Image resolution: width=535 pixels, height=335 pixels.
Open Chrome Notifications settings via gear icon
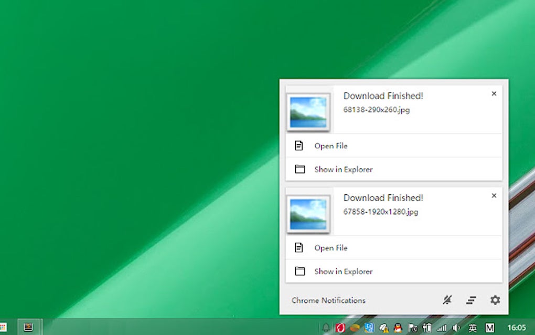[495, 300]
